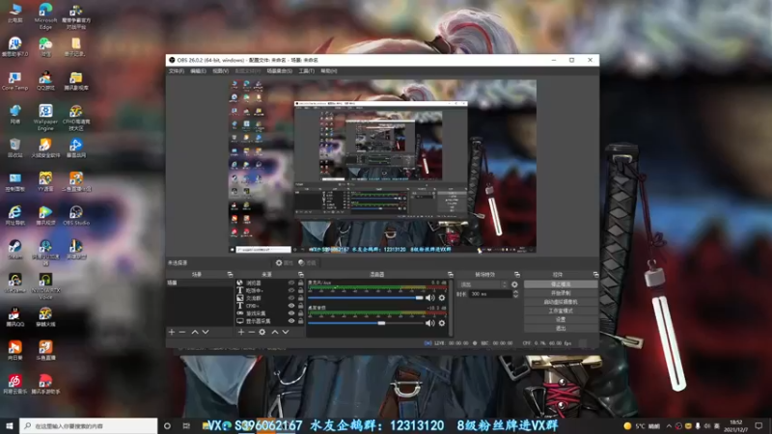Viewport: 772px width, 434px height.
Task: Pop out the 转场特效 transitions dock
Action: pos(516,275)
